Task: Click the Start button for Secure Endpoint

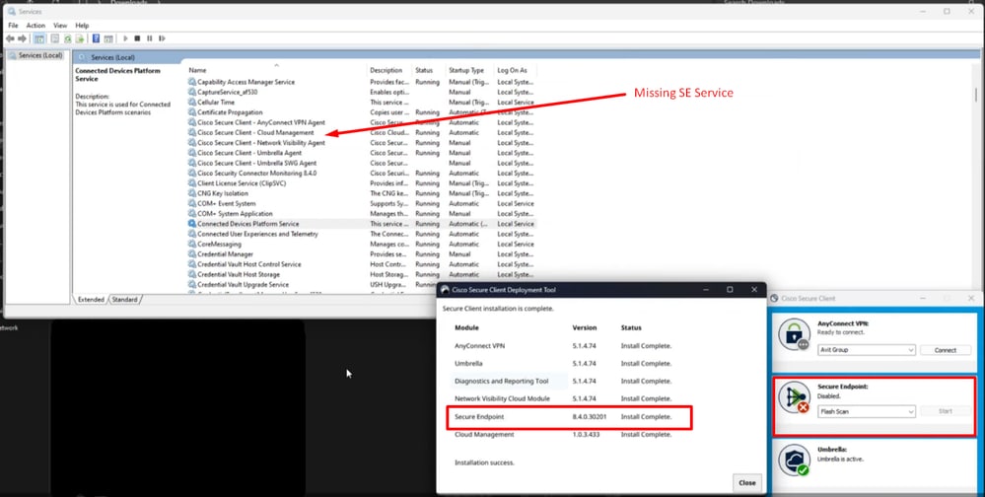Action: 946,411
